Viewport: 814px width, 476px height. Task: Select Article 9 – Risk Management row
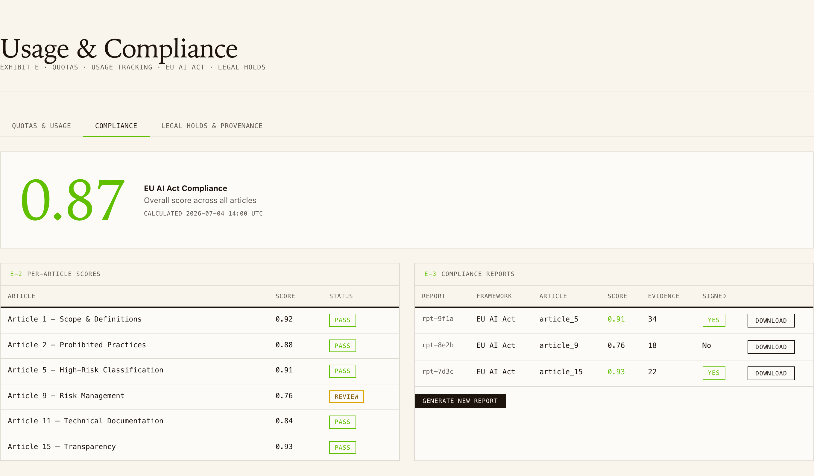point(200,396)
